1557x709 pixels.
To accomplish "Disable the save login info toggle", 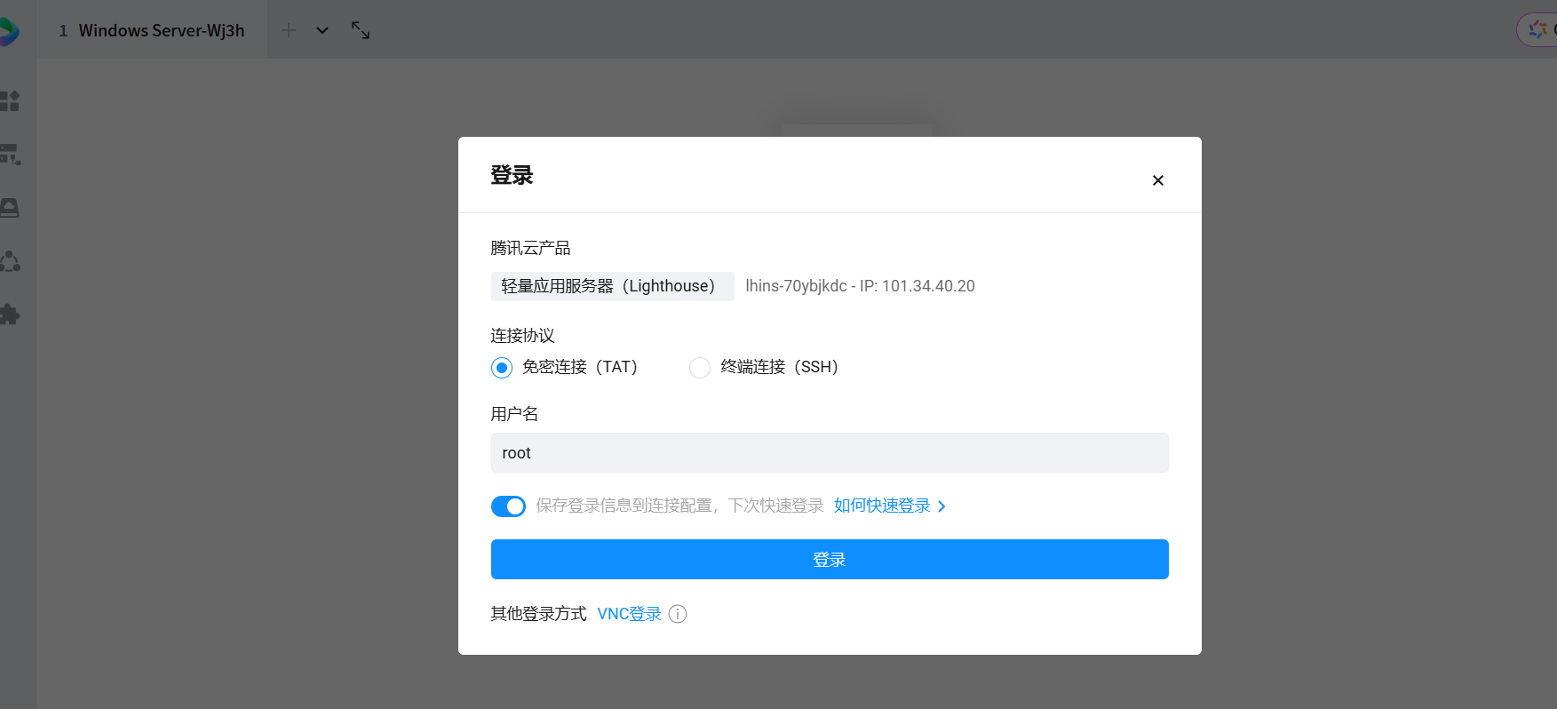I will click(x=508, y=506).
